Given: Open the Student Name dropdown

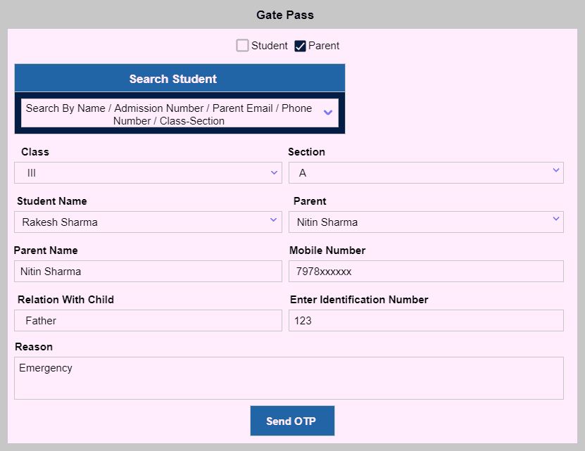Looking at the screenshot, I should point(148,222).
